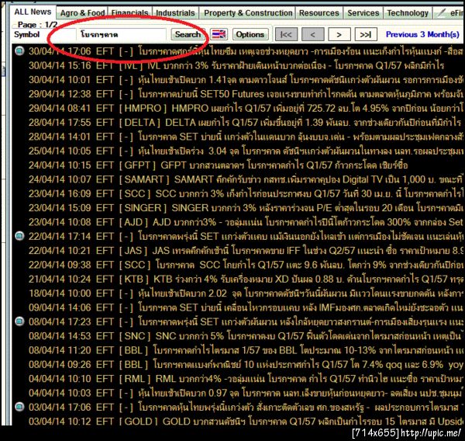Go to the next page with > button

pos(339,35)
